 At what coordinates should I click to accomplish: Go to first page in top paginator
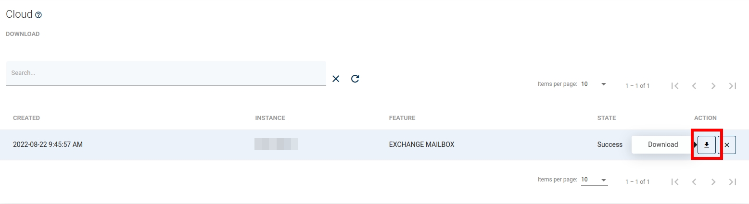pyautogui.click(x=675, y=86)
